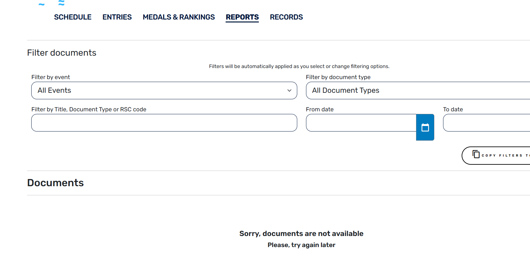Click the 'Filter by event' label
The image size is (530, 264).
(x=51, y=77)
